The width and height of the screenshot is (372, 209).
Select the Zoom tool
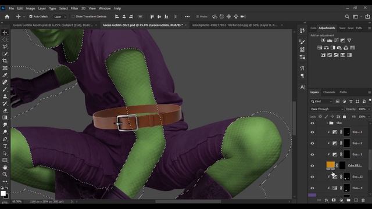click(5, 174)
